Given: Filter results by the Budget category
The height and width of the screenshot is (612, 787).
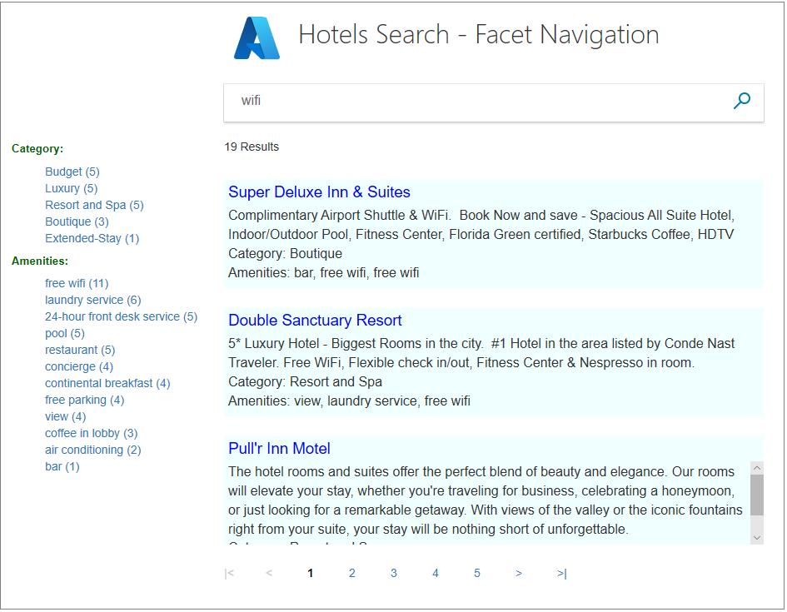Looking at the screenshot, I should [72, 172].
